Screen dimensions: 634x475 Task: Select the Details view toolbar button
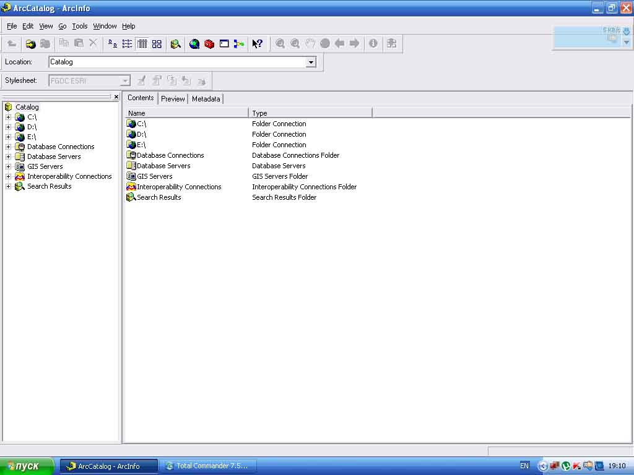(x=142, y=44)
